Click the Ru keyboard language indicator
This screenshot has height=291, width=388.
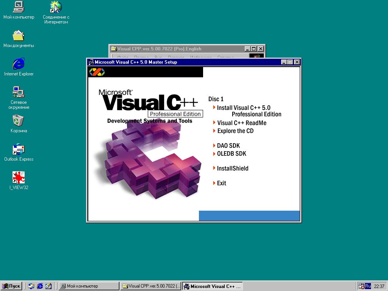(x=368, y=286)
